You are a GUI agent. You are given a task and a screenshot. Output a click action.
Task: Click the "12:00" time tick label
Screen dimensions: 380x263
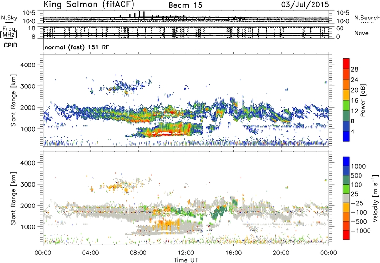[186, 253]
